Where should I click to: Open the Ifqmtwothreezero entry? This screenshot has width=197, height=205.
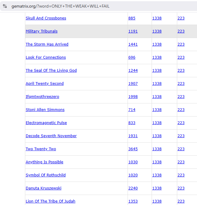(x=42, y=97)
